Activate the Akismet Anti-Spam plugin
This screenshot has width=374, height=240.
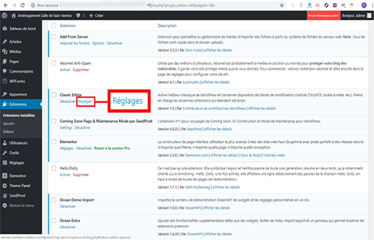[65, 70]
